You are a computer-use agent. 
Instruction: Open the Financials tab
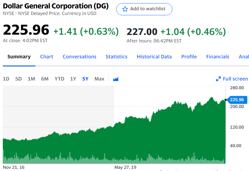[218, 56]
